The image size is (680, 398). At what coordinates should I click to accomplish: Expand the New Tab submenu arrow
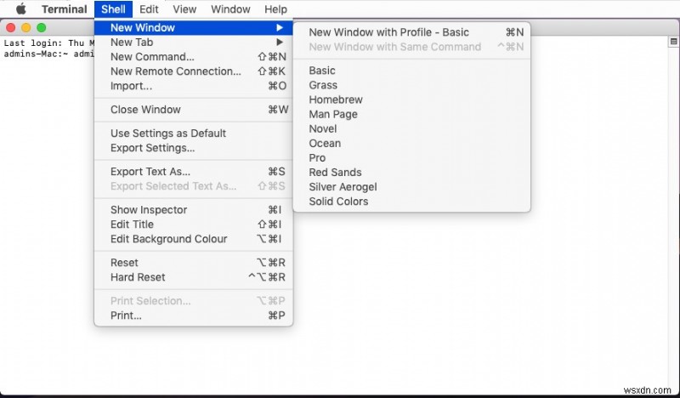pyautogui.click(x=279, y=43)
